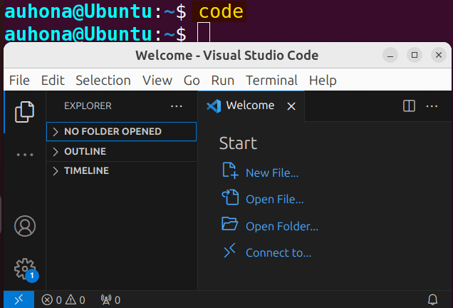453x308 pixels.
Task: Click the Connect to... link
Action: (278, 253)
